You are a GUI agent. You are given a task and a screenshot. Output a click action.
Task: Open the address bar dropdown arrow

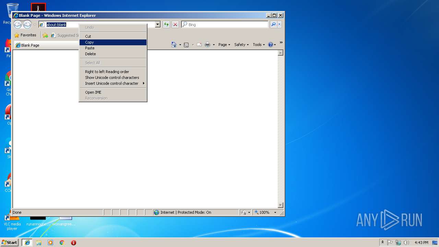tap(158, 24)
